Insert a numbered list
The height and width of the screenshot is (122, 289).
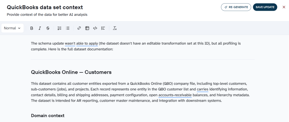tap(59, 28)
